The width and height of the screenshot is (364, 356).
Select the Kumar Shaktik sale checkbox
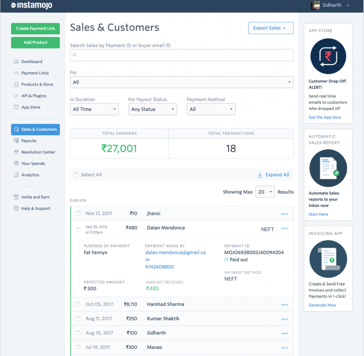pos(79,319)
